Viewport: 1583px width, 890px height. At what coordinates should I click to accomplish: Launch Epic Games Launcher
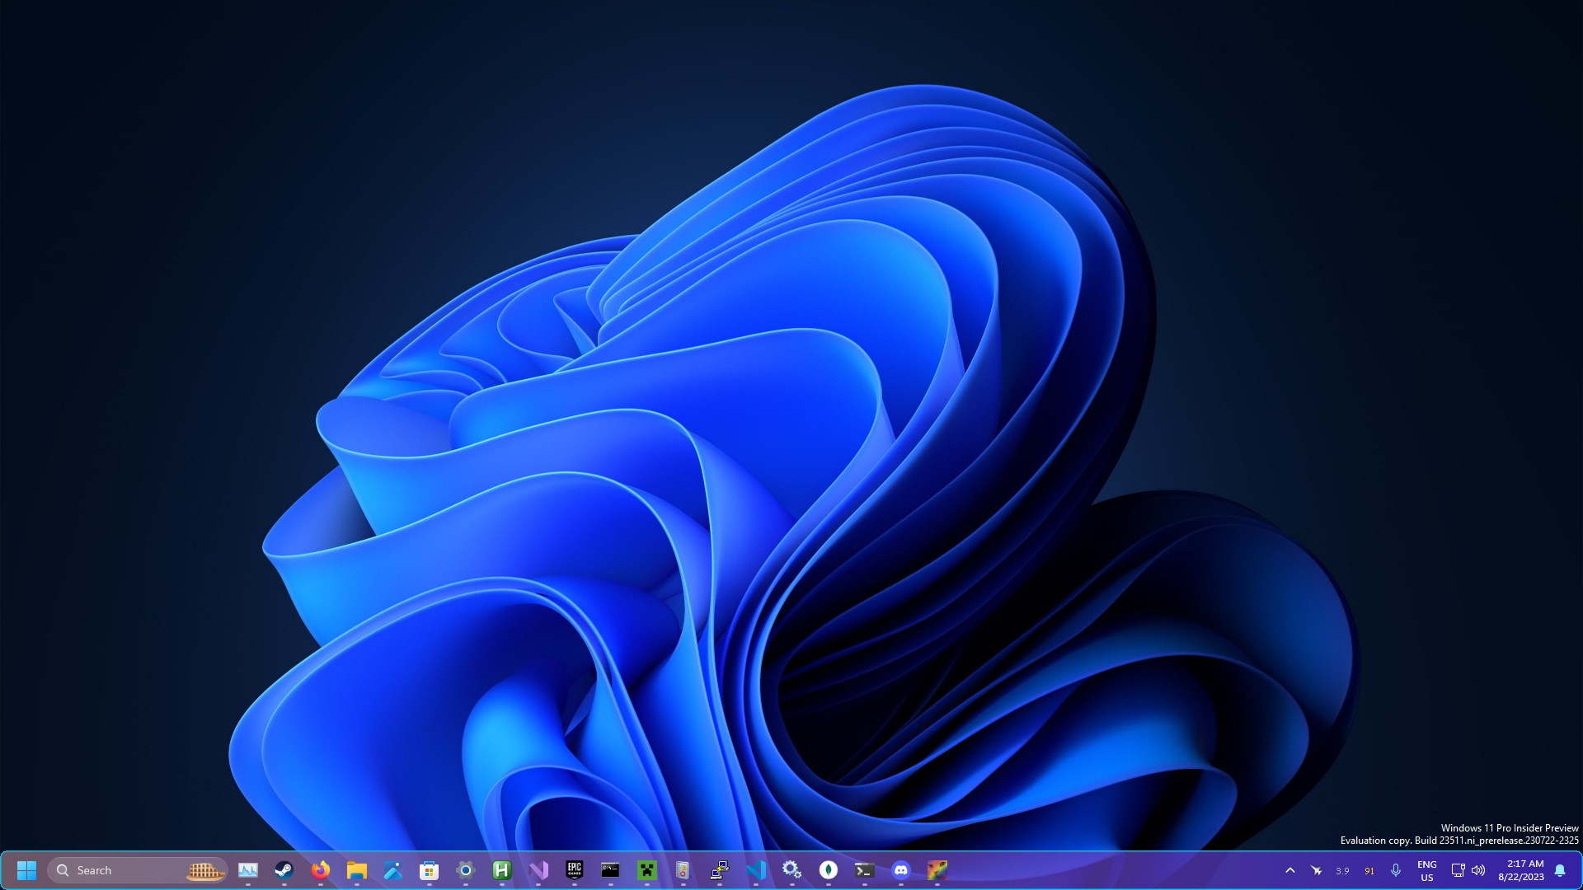coord(574,870)
